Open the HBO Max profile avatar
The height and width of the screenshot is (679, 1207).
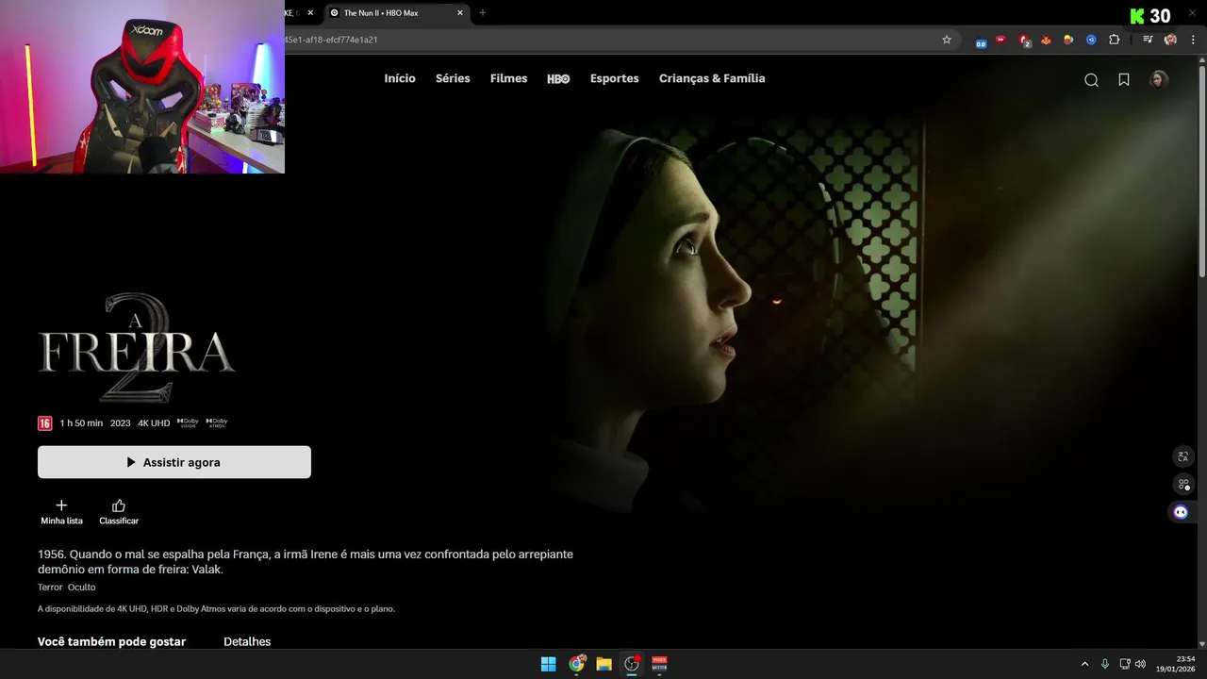click(1159, 79)
